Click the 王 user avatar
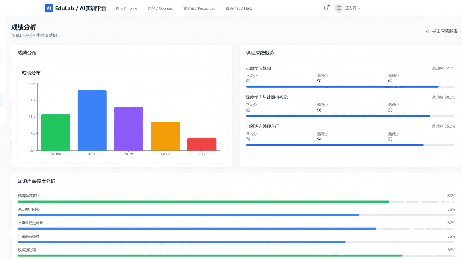462x259 pixels. coord(339,8)
